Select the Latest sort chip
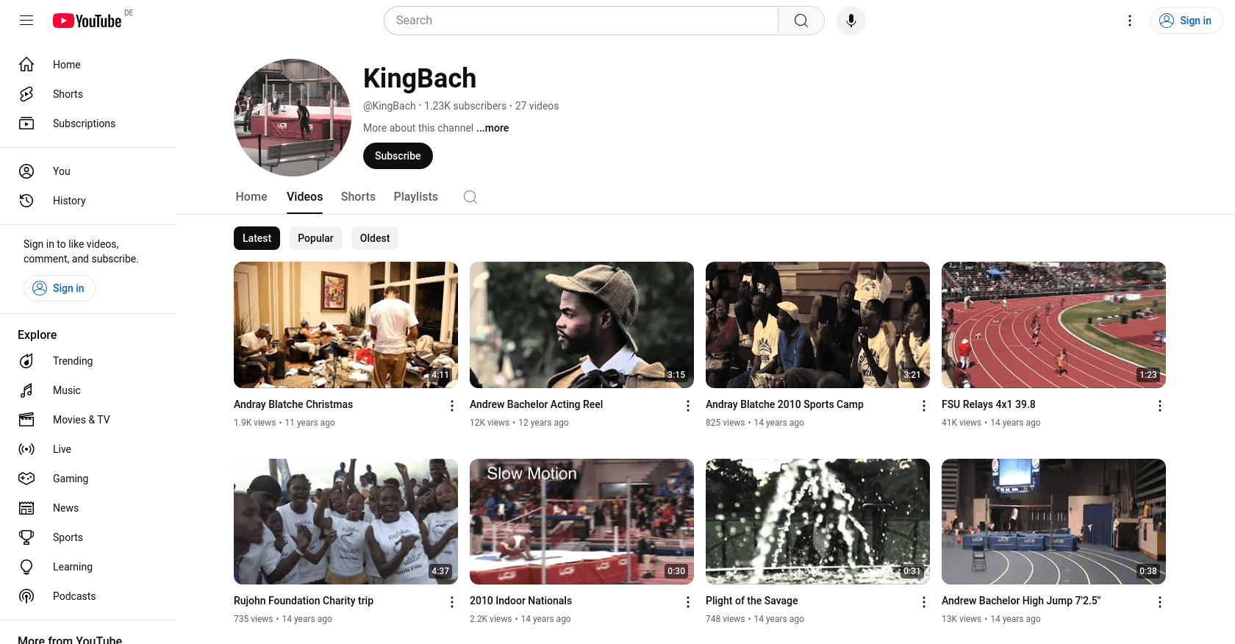 pyautogui.click(x=257, y=238)
